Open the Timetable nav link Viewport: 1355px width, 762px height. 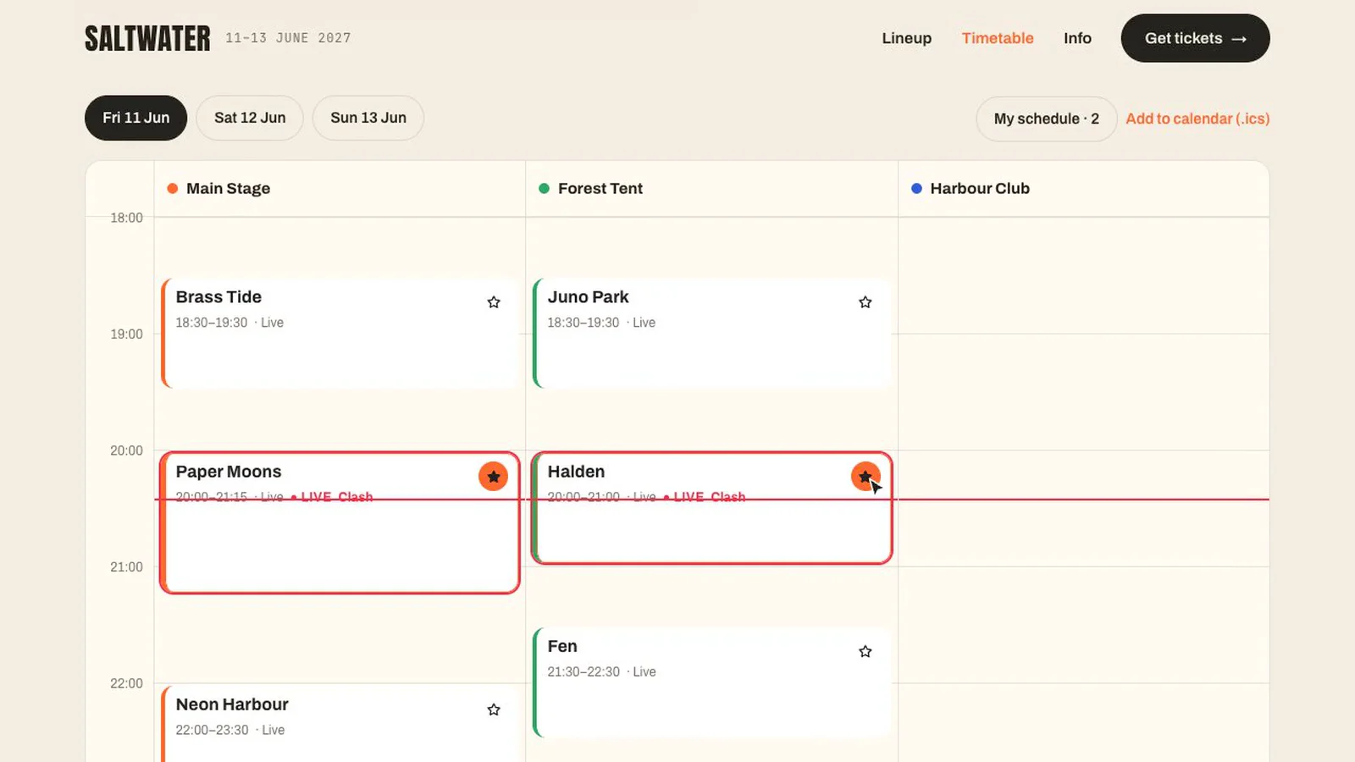pos(998,38)
